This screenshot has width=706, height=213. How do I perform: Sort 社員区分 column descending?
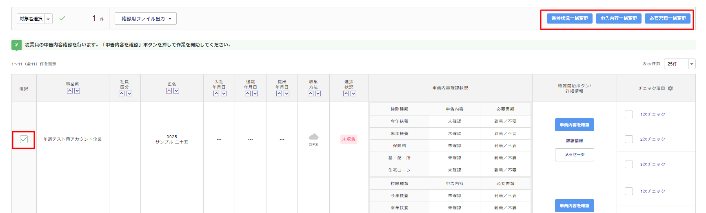click(129, 93)
